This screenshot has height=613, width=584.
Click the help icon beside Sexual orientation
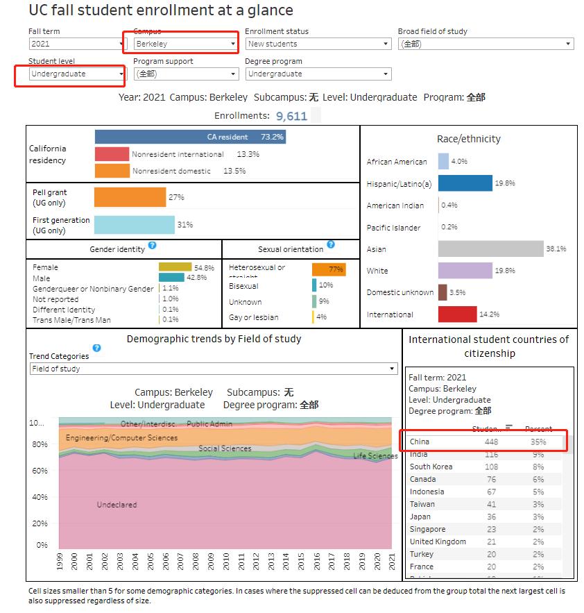pos(331,245)
